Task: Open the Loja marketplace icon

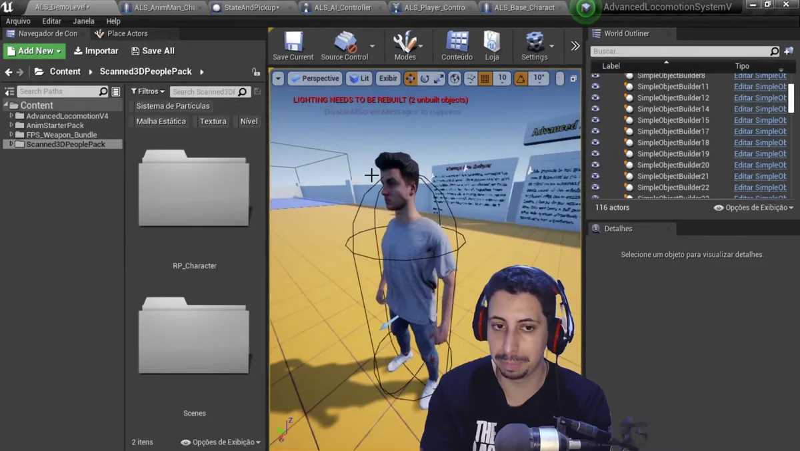Action: point(492,42)
